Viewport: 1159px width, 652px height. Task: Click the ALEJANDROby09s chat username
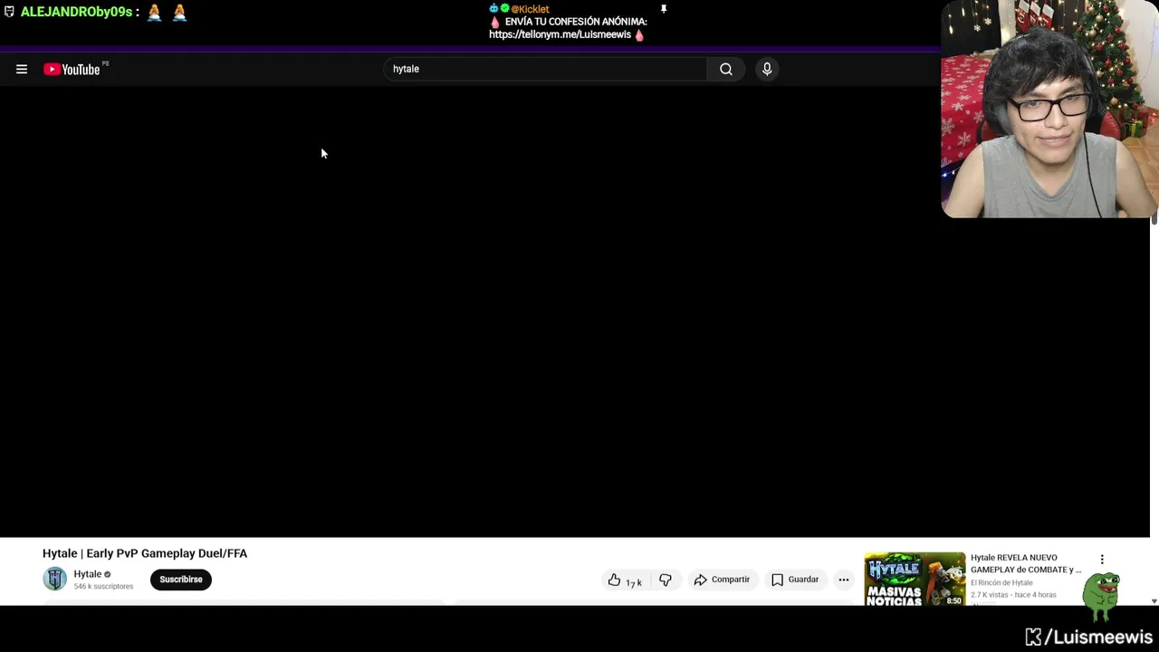[76, 12]
